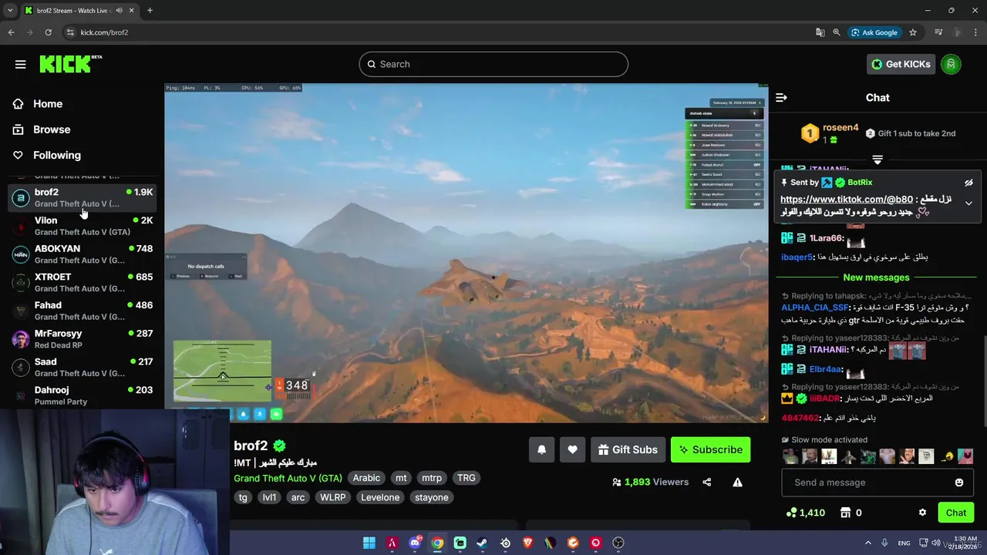The width and height of the screenshot is (987, 555).
Task: Expand the pinned message chevron
Action: click(968, 203)
